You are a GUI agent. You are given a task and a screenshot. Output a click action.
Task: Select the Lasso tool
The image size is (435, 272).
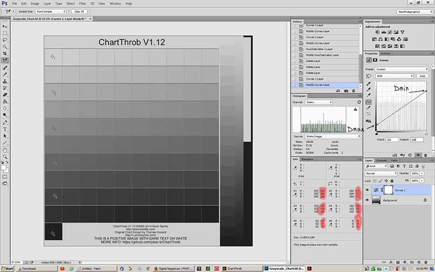click(5, 39)
